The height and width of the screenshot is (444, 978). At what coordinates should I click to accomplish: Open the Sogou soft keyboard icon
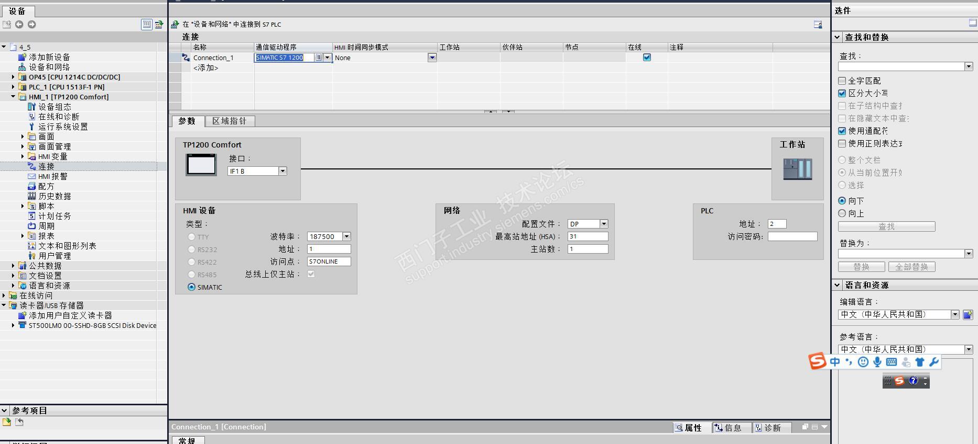[x=891, y=362]
